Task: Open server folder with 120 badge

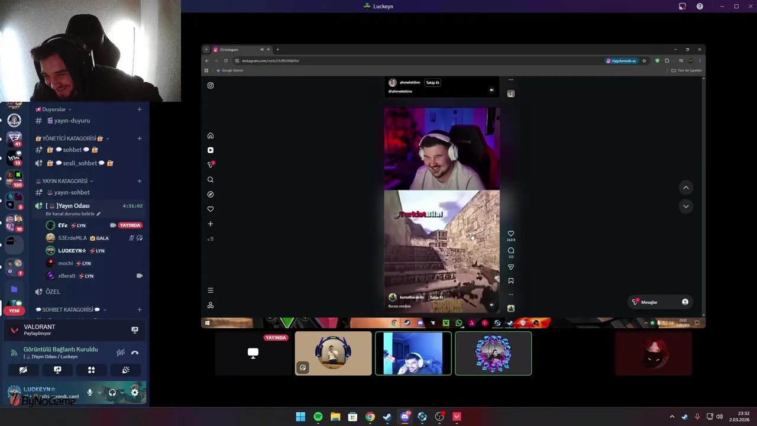Action: 14,178
